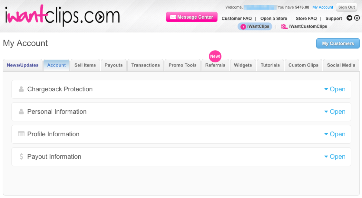Image resolution: width=362 pixels, height=198 pixels.
Task: Click the Payout Information heading
Action: tap(54, 157)
